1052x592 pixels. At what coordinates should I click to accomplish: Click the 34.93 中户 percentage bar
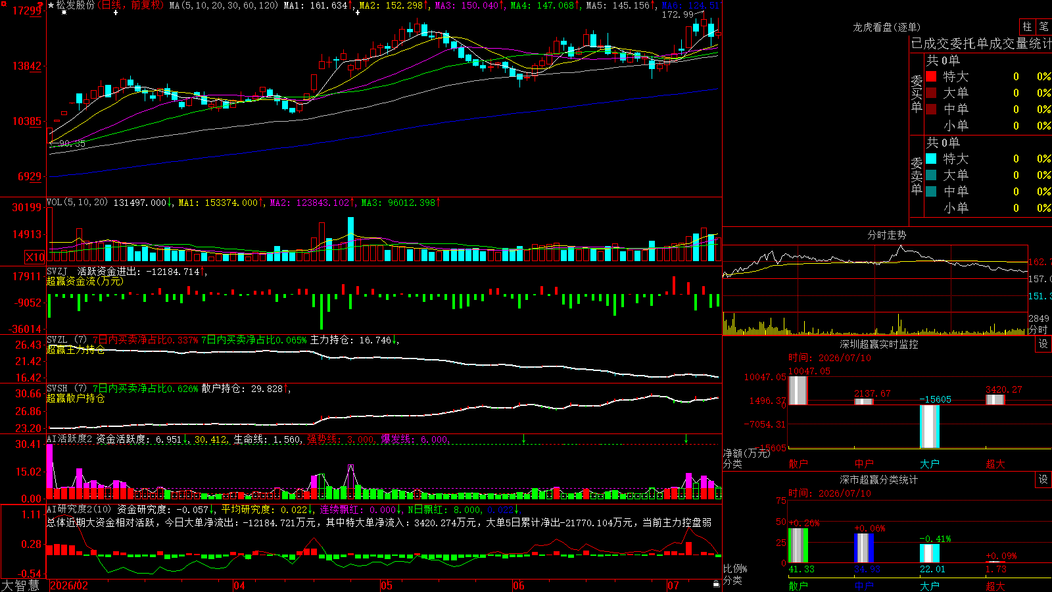coord(864,548)
